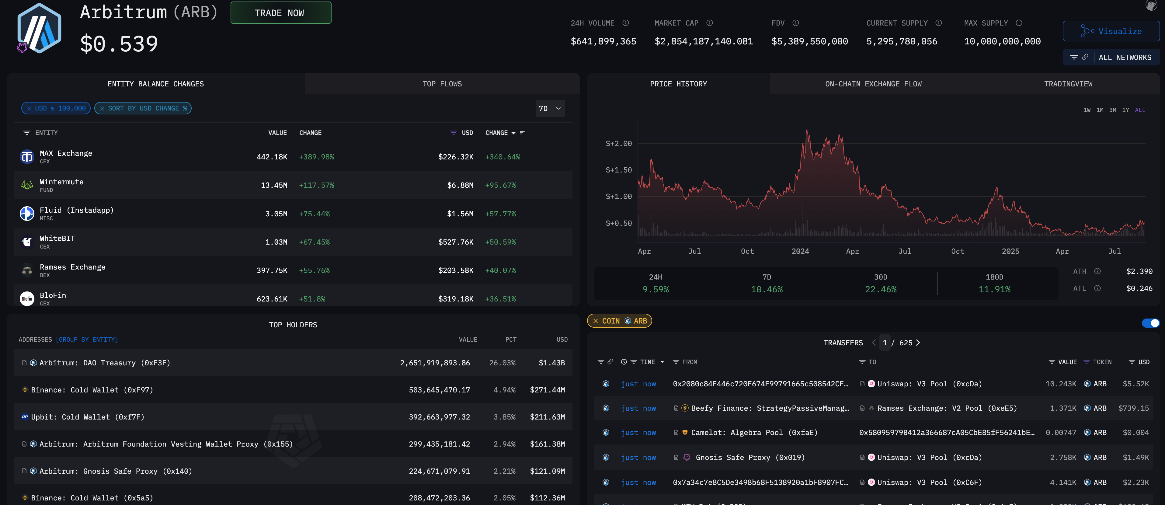Click the USD column filter icon in balance changes
This screenshot has height=505, width=1165.
click(x=453, y=133)
